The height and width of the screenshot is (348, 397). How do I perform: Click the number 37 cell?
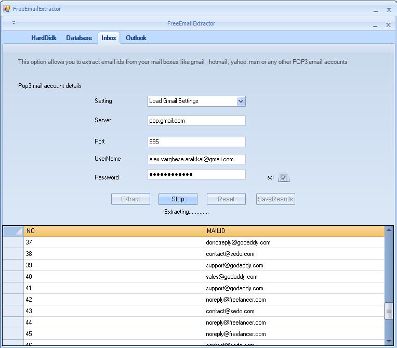(114, 242)
